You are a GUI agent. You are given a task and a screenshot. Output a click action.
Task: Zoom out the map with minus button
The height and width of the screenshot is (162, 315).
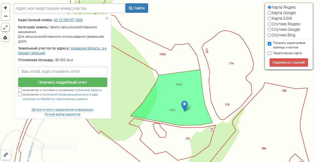[x=5, y=16]
